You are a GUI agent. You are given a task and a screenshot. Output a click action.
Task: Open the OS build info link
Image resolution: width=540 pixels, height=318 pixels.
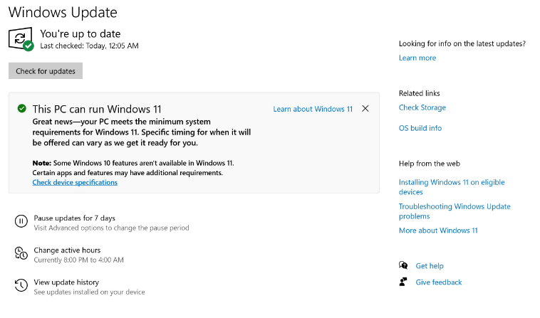coord(420,128)
